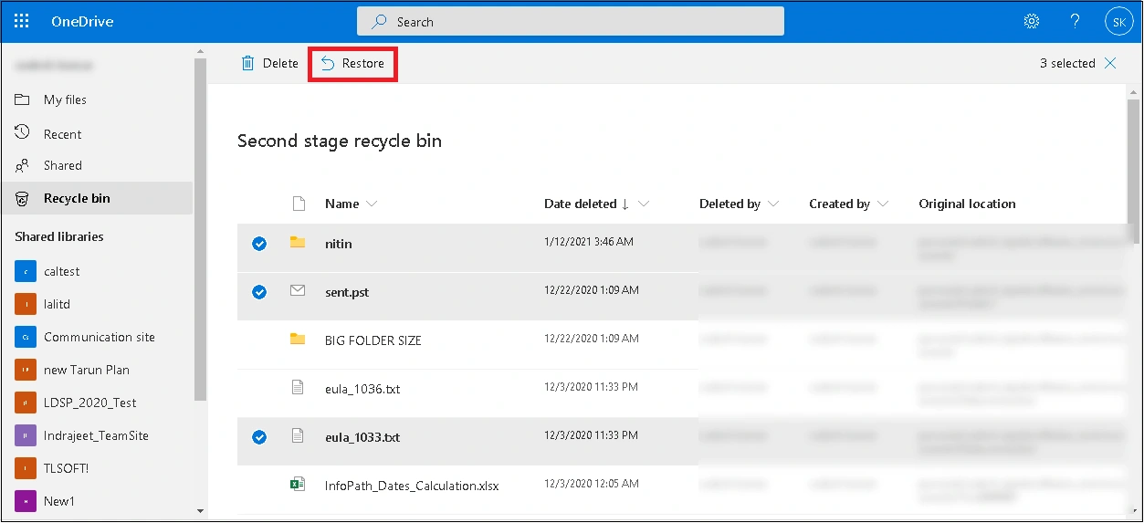
Task: Deselect the eula_1033.txt checkbox
Action: point(259,437)
